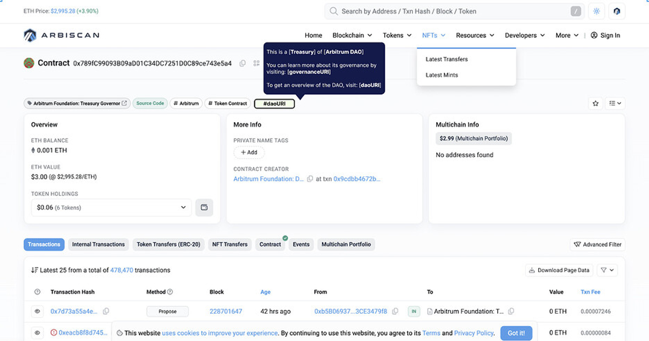Open block 228701647
This screenshot has width=649, height=341.
coord(226,311)
